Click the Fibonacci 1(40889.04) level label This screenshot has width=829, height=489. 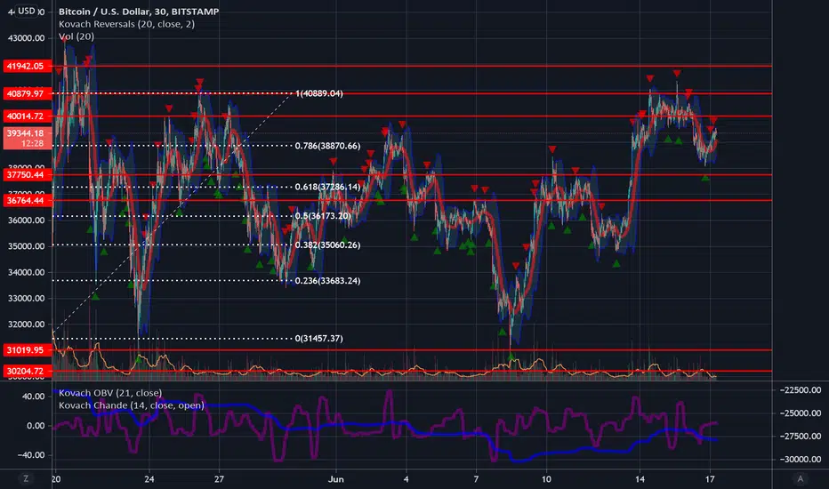[x=318, y=93]
